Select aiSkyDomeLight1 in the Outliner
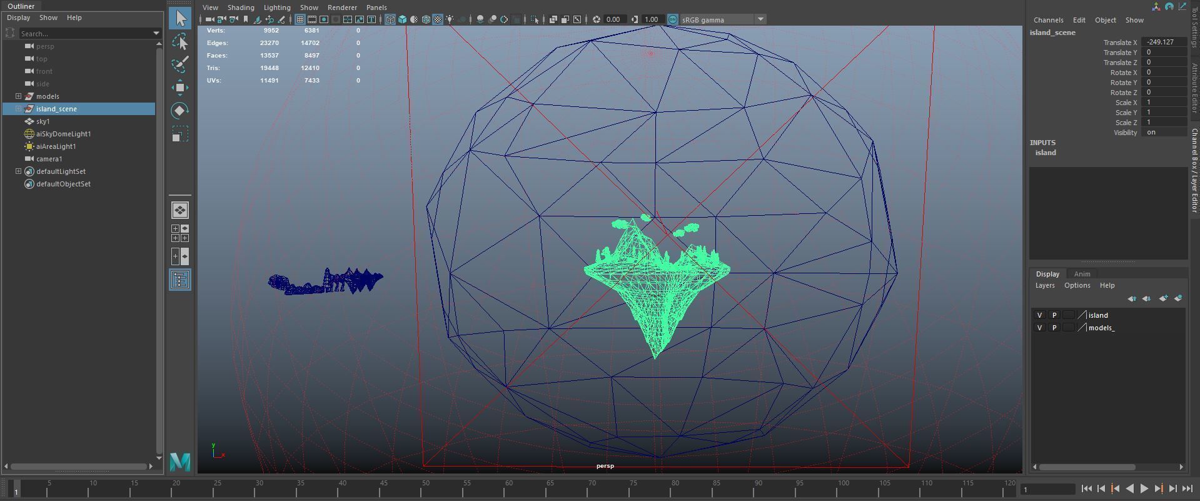The width and height of the screenshot is (1200, 501). (x=63, y=134)
